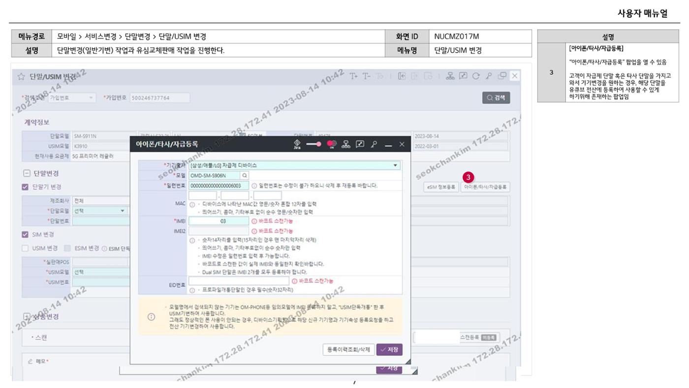Click the key icon in the main window toolbar
The height and width of the screenshot is (388, 689).
489,76
